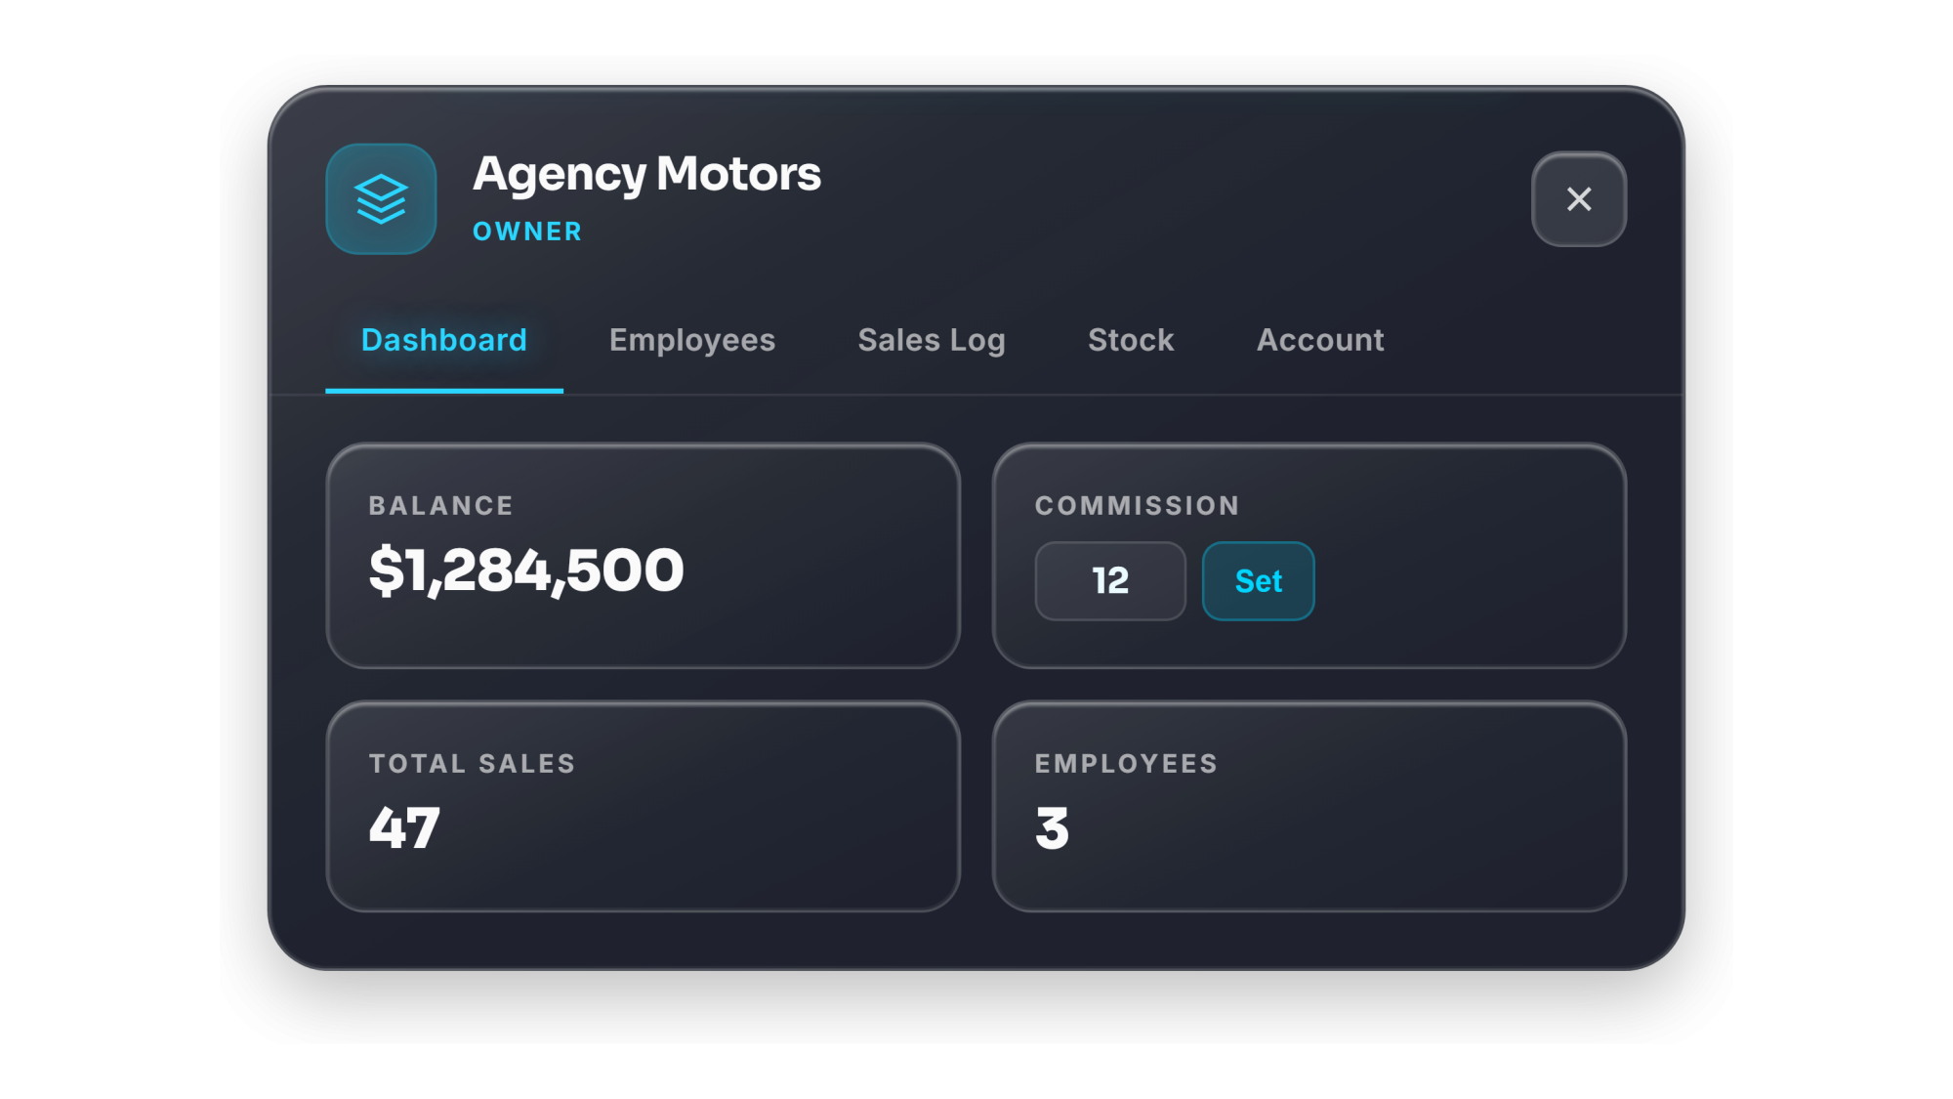The width and height of the screenshot is (1953, 1099).
Task: Click the stacked layers logo icon
Action: click(x=381, y=199)
